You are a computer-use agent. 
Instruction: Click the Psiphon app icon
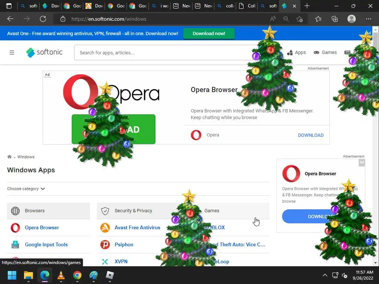tap(105, 244)
